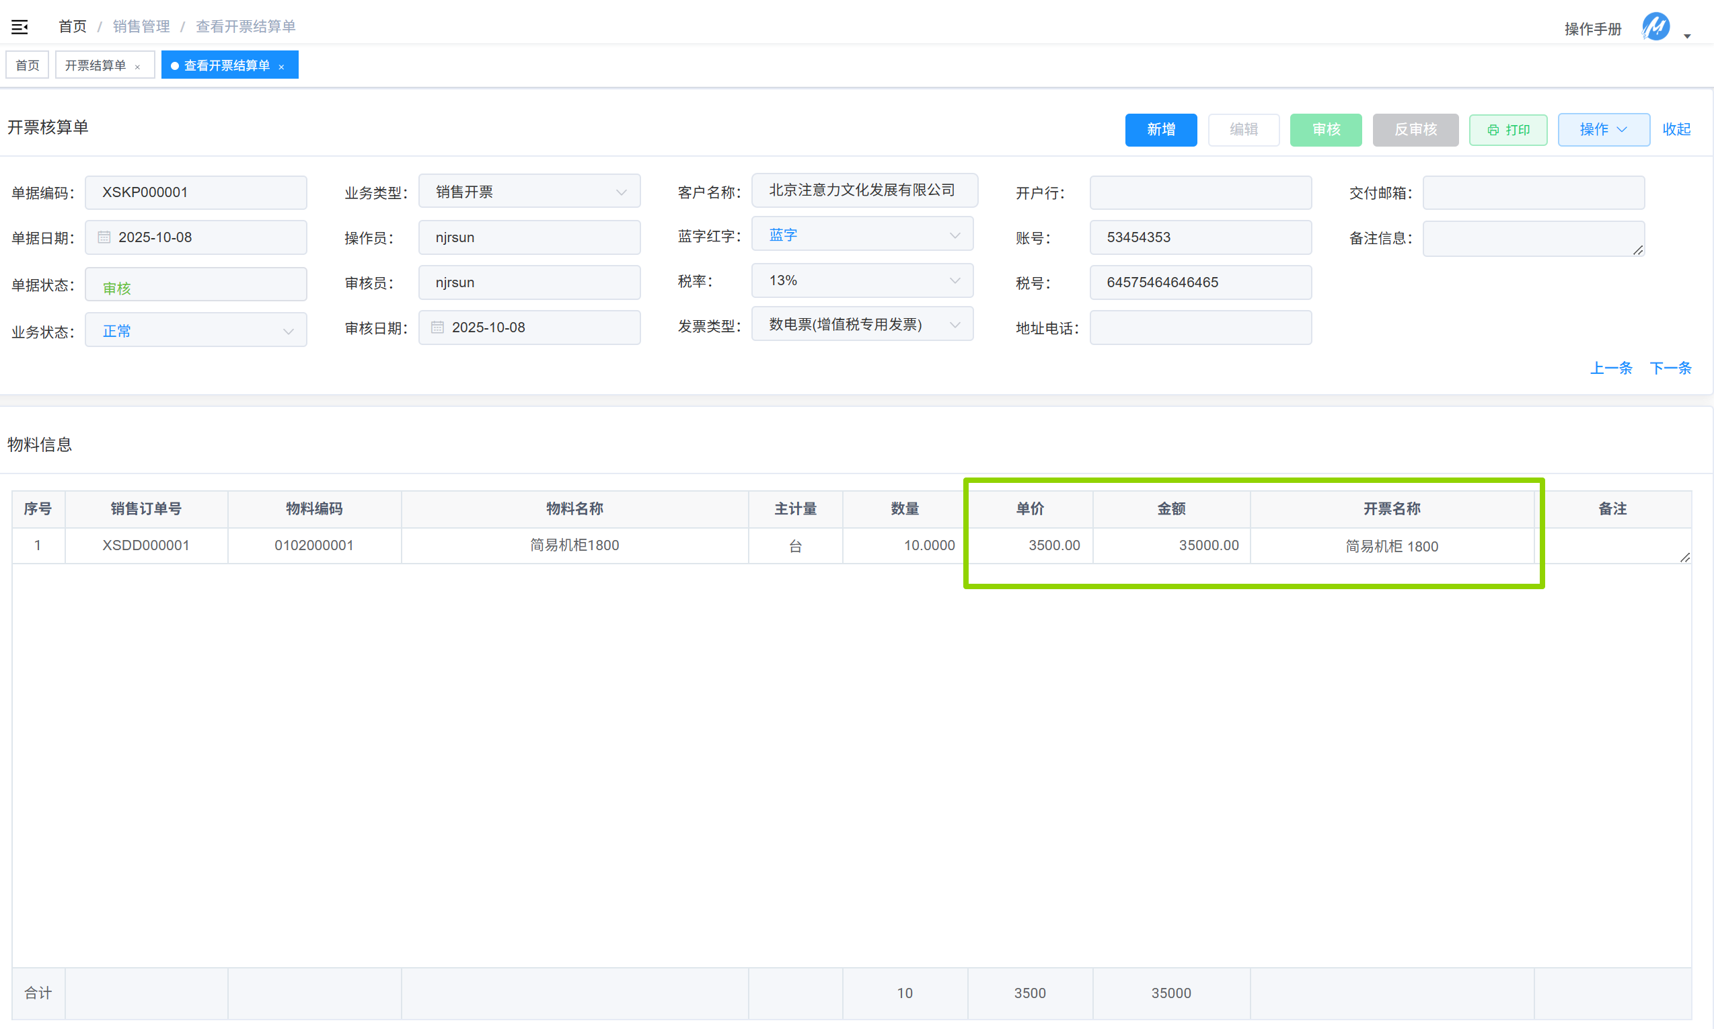Screen dimensions: 1714x1029
Task: Close the 查看开票结算单 tab
Action: point(281,67)
